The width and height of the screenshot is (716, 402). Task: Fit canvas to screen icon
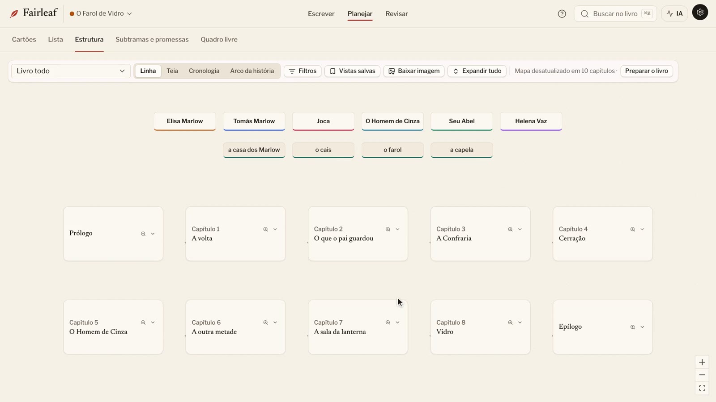pyautogui.click(x=702, y=388)
